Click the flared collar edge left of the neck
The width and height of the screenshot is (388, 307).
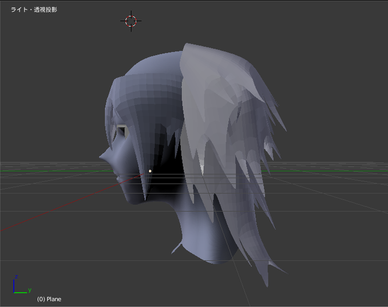pos(177,248)
